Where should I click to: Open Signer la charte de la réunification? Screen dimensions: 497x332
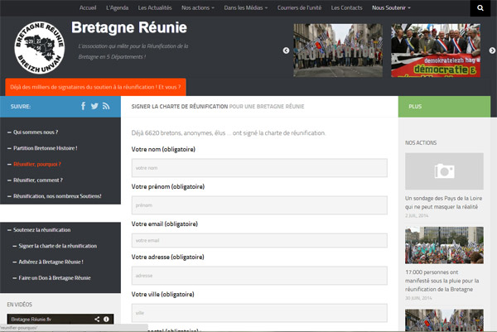point(58,246)
